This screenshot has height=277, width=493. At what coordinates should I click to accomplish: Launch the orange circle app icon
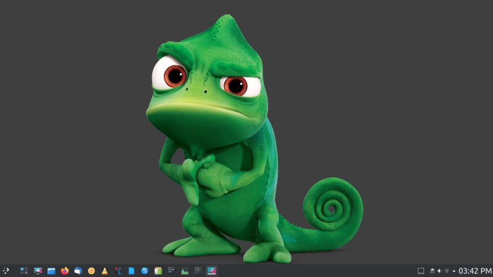point(91,271)
